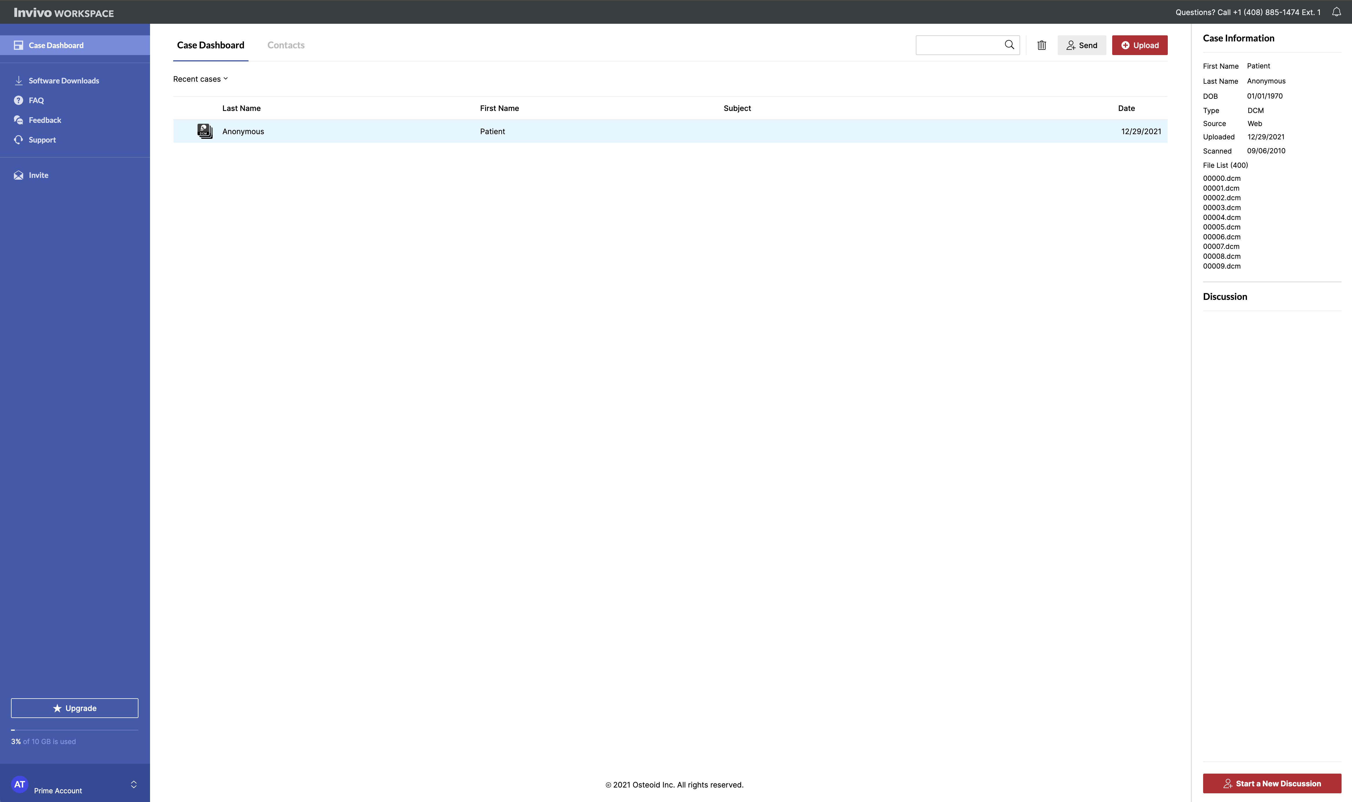Click the Send button

tap(1081, 45)
